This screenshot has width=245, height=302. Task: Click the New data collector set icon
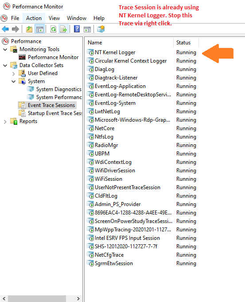click(x=101, y=29)
